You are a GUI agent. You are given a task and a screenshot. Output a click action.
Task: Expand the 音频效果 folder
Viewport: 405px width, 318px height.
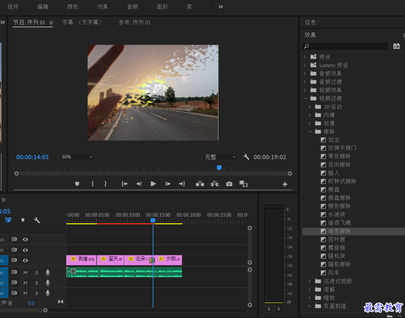[305, 73]
